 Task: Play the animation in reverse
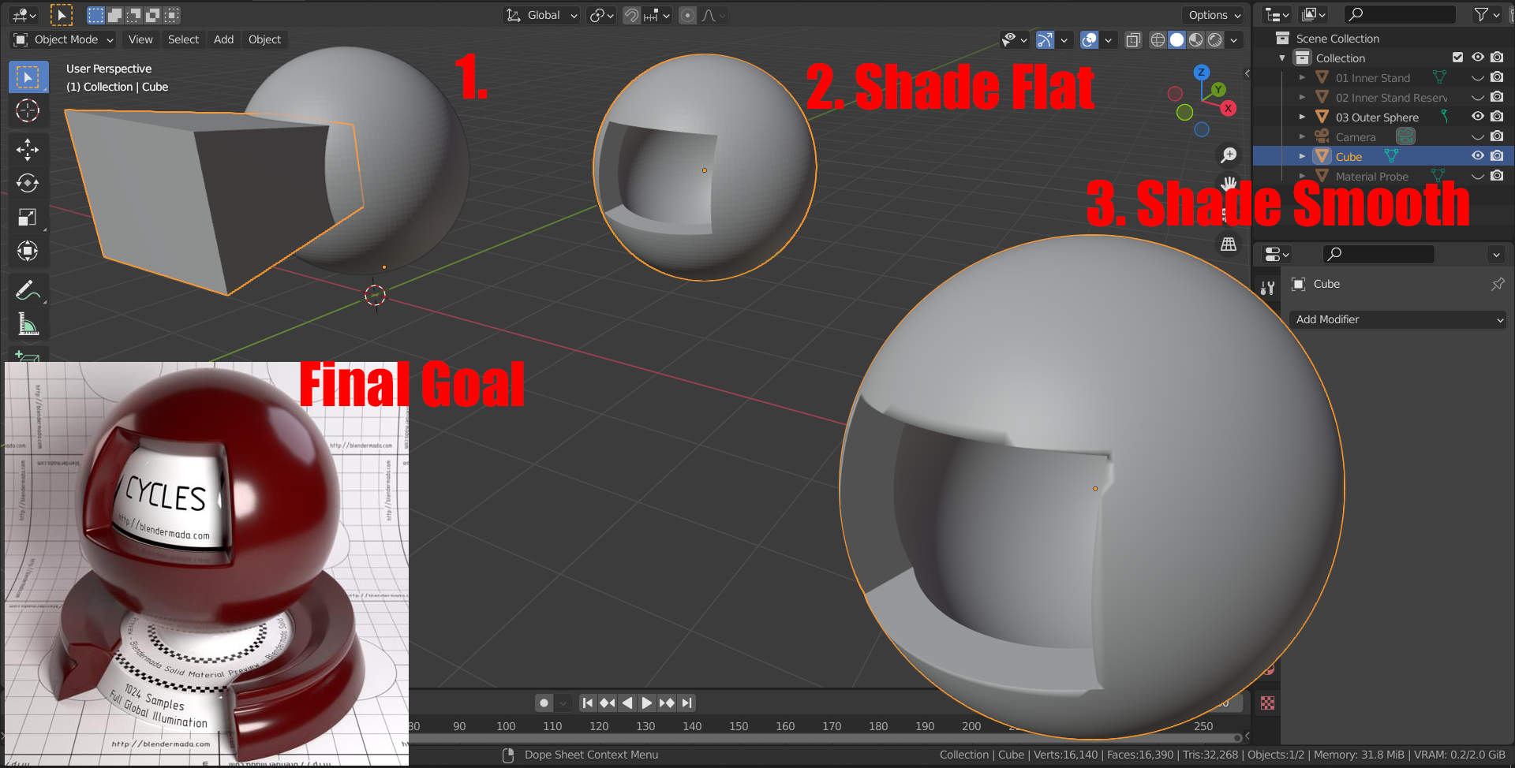click(x=627, y=703)
